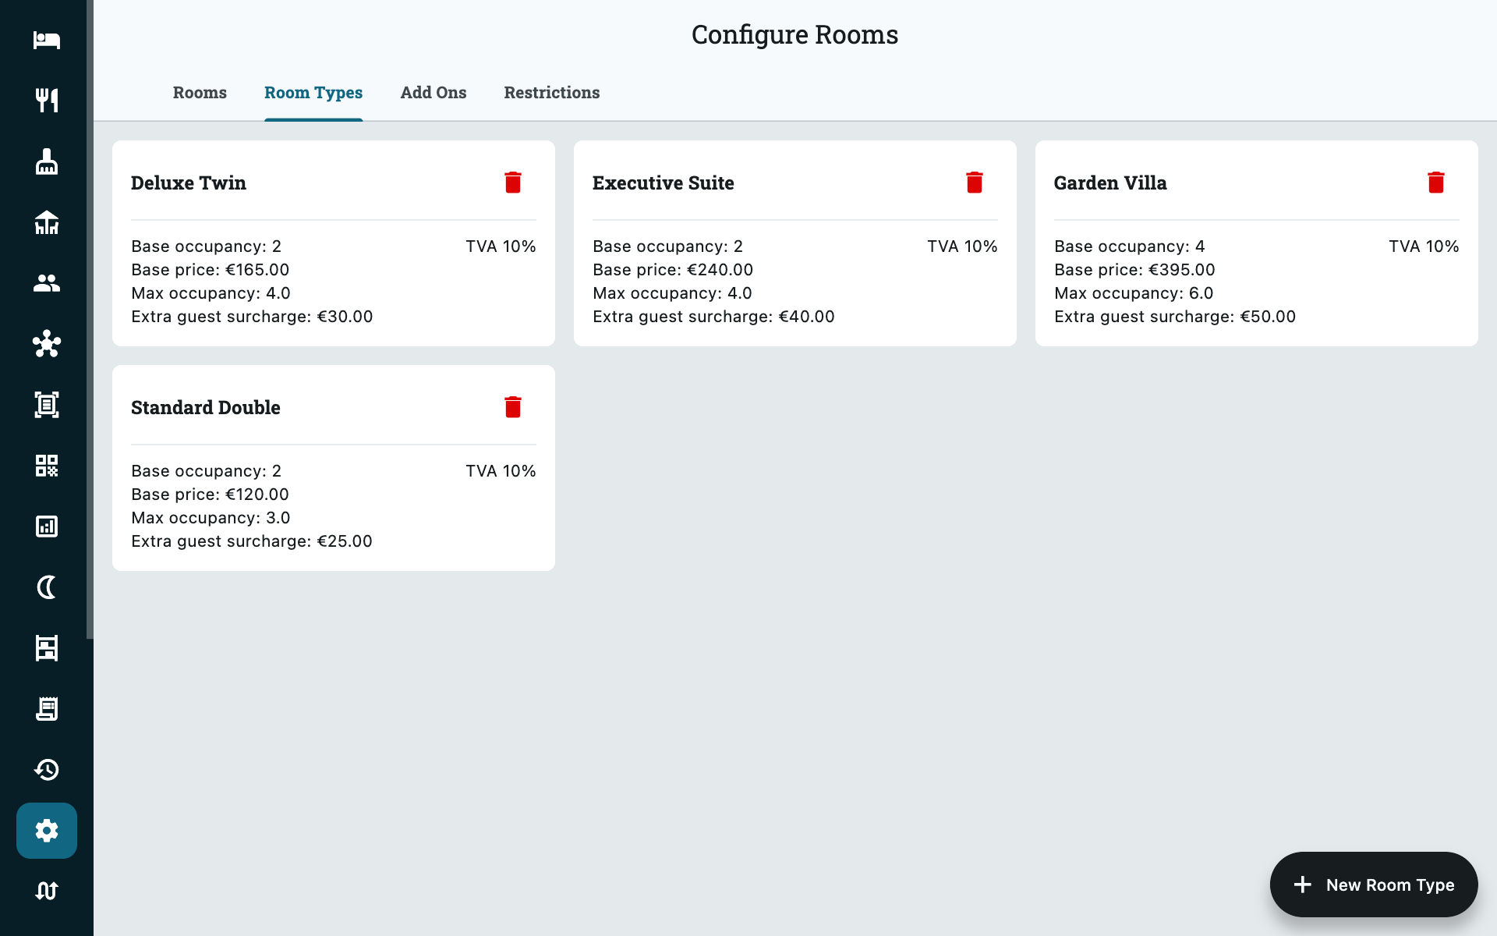Click Garden Villa base price €395.00

pyautogui.click(x=1134, y=270)
